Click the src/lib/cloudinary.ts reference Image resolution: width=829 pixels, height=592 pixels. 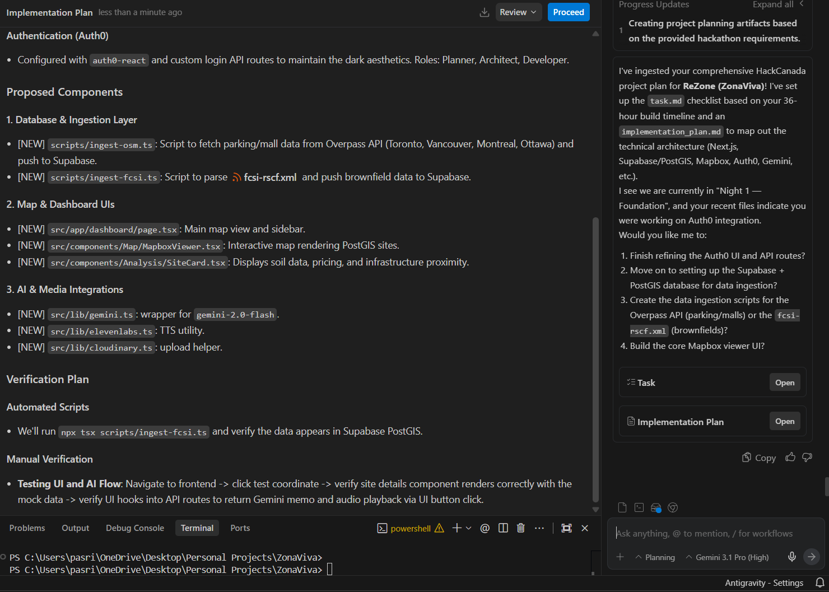(x=101, y=347)
